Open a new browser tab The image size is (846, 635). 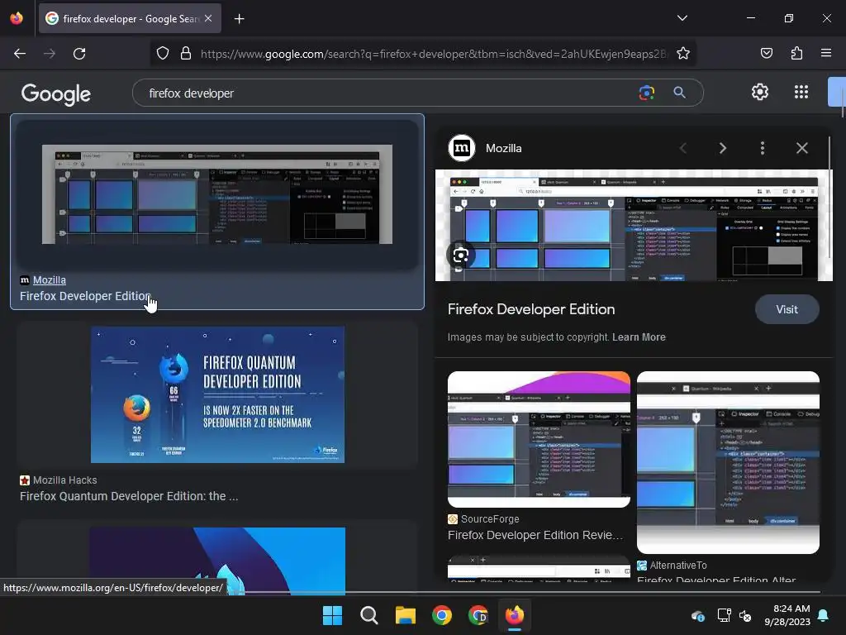click(239, 19)
